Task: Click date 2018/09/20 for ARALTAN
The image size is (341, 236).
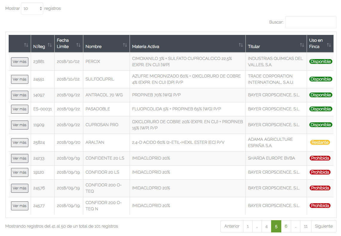Action: click(x=68, y=143)
